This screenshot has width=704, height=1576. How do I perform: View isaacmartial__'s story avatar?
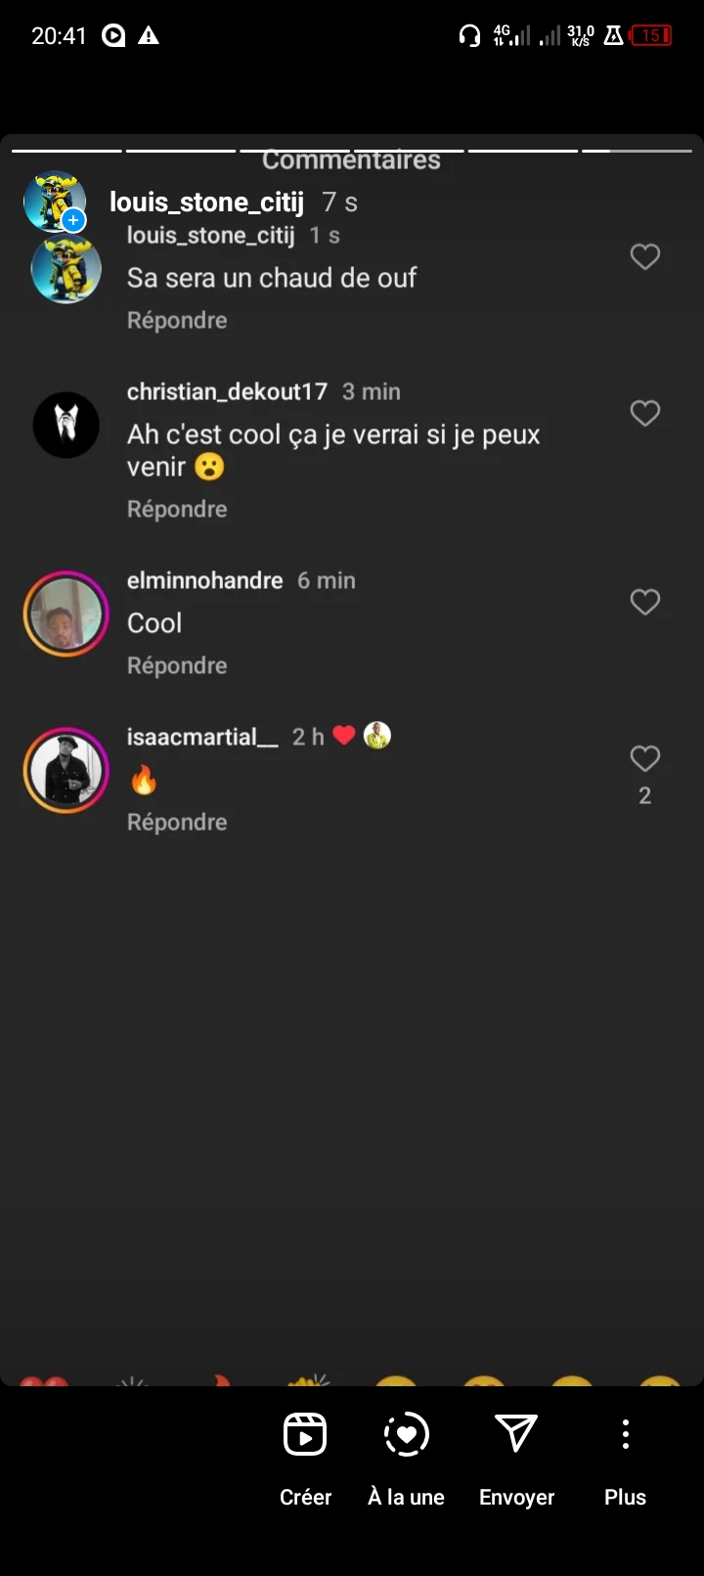[66, 771]
